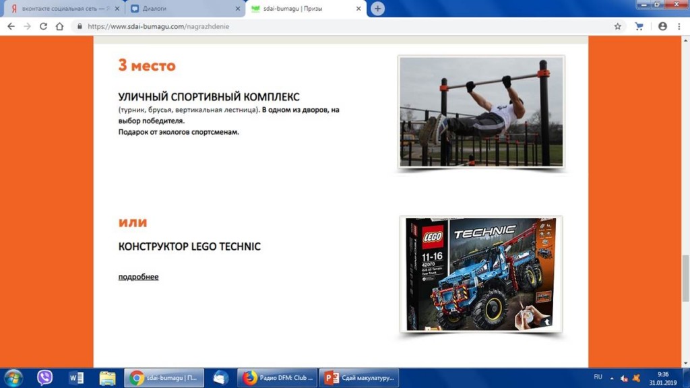
Task: Bookmark this page with the star icon
Action: [x=617, y=26]
